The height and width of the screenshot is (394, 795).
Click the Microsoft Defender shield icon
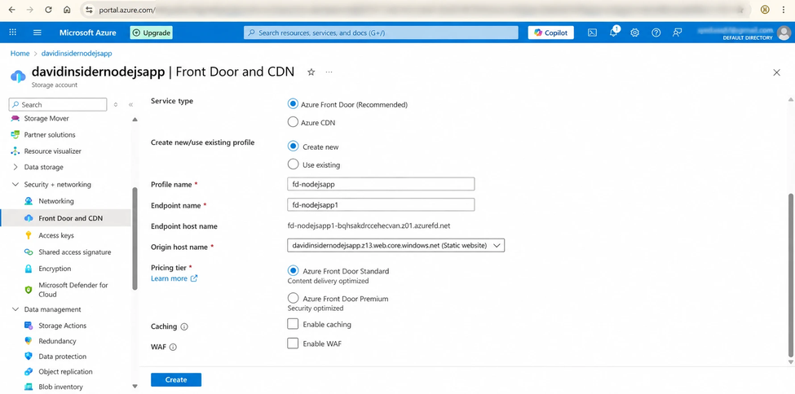point(29,290)
